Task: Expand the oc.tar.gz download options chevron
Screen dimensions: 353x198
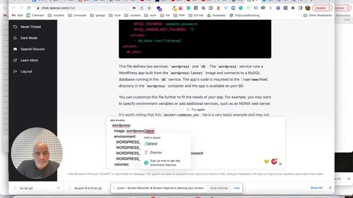Action: point(58,188)
